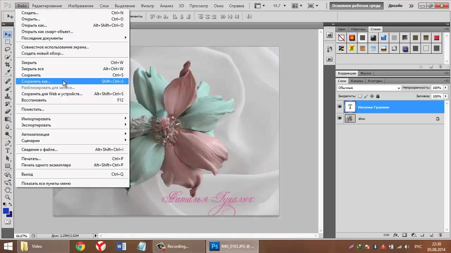Select the Eyedropper tool
This screenshot has width=451, height=253.
7,72
